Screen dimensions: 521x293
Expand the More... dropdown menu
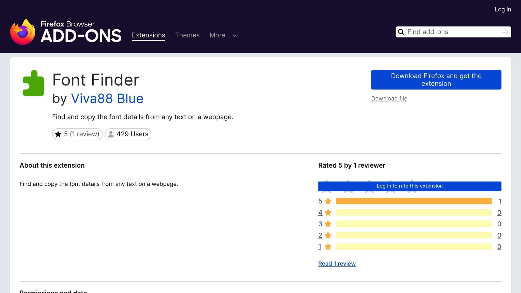[220, 35]
